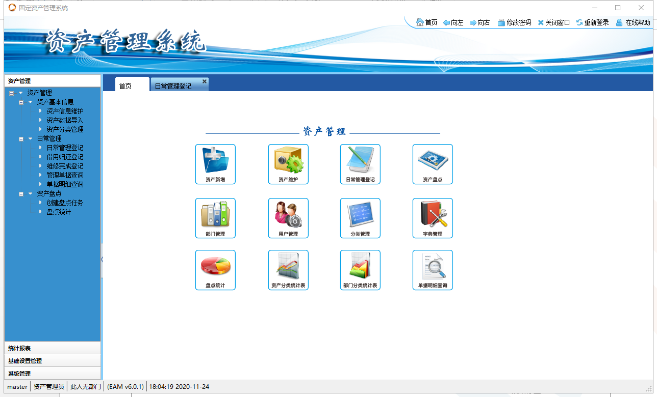This screenshot has width=657, height=397.
Task: Open the 字典管理 books icon
Action: 433,215
